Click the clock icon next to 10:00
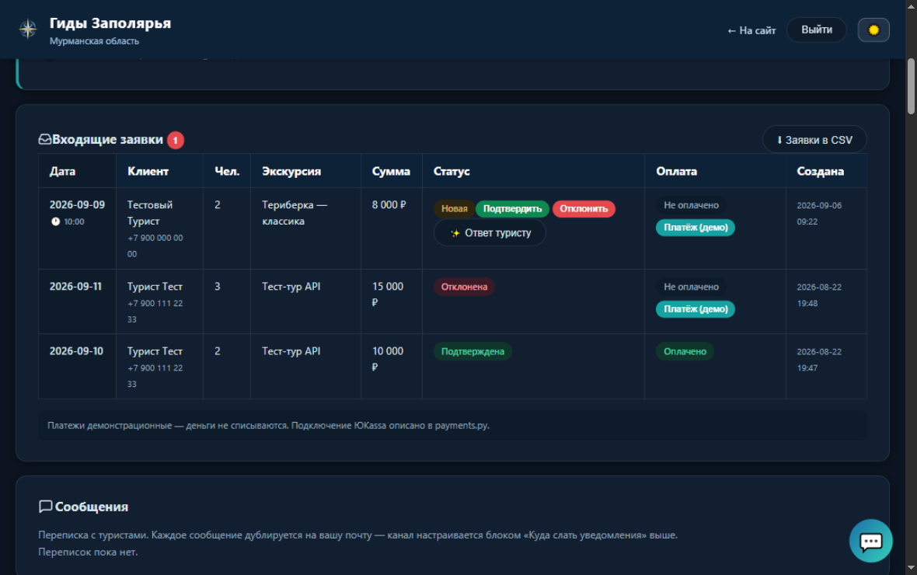917x575 pixels. coord(55,221)
